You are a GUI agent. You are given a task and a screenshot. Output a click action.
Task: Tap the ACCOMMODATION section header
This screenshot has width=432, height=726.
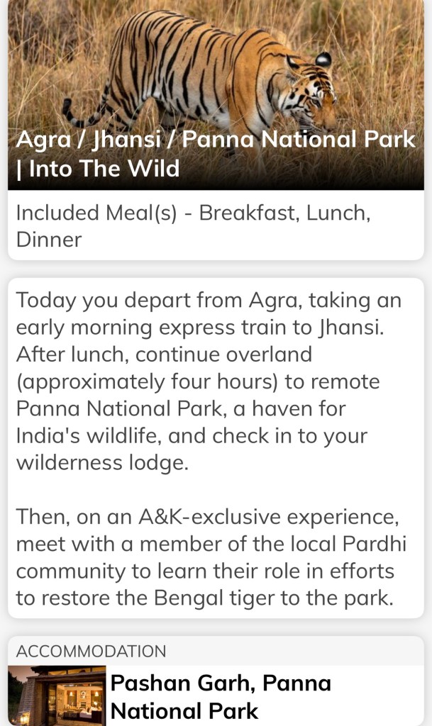(91, 651)
